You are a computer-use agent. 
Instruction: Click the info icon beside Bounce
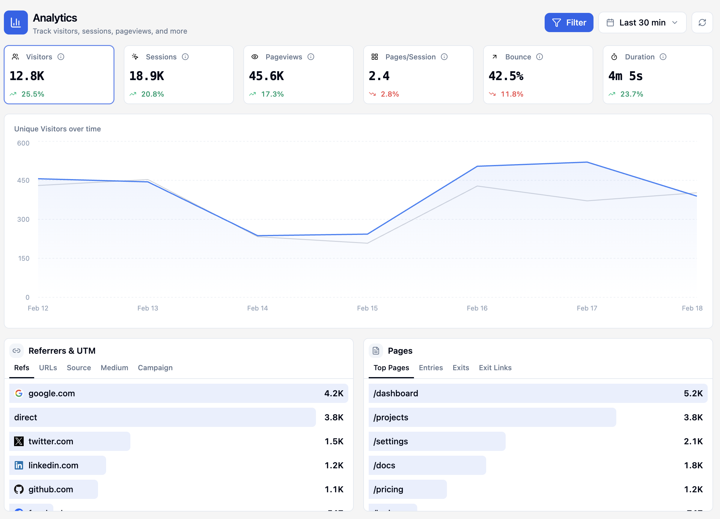pyautogui.click(x=540, y=57)
